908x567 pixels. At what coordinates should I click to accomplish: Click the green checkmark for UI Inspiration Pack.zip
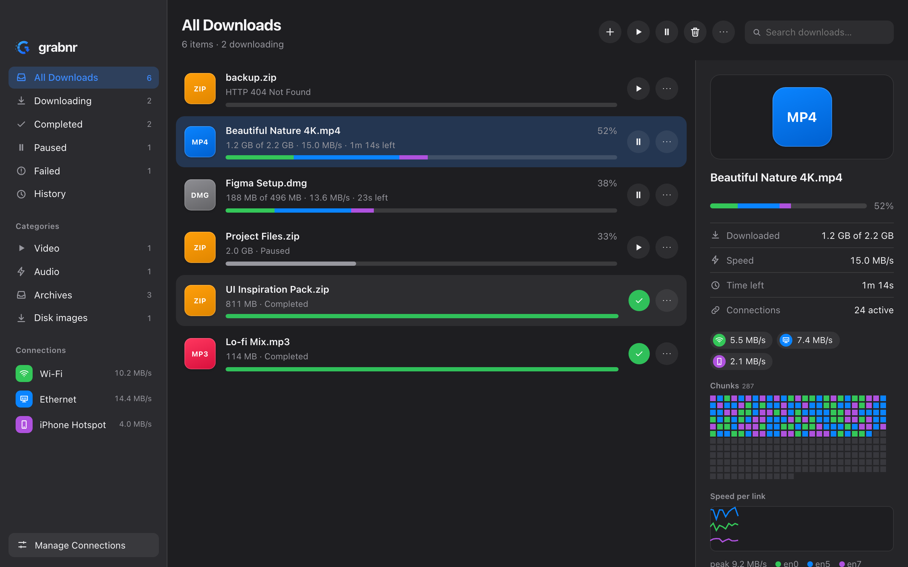pos(639,301)
